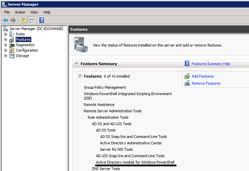
Task: Expand the Roles tree node
Action: (x=6, y=34)
